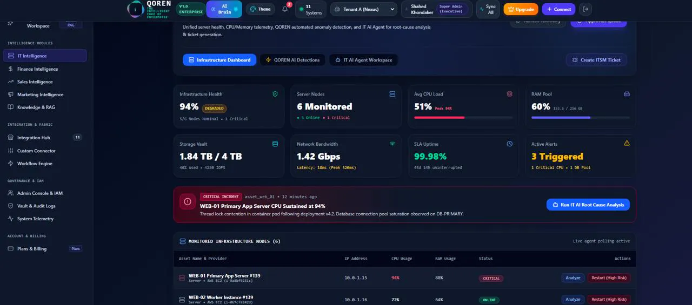
Task: Click the wifi icon on Network Bandwidth card
Action: click(392, 144)
